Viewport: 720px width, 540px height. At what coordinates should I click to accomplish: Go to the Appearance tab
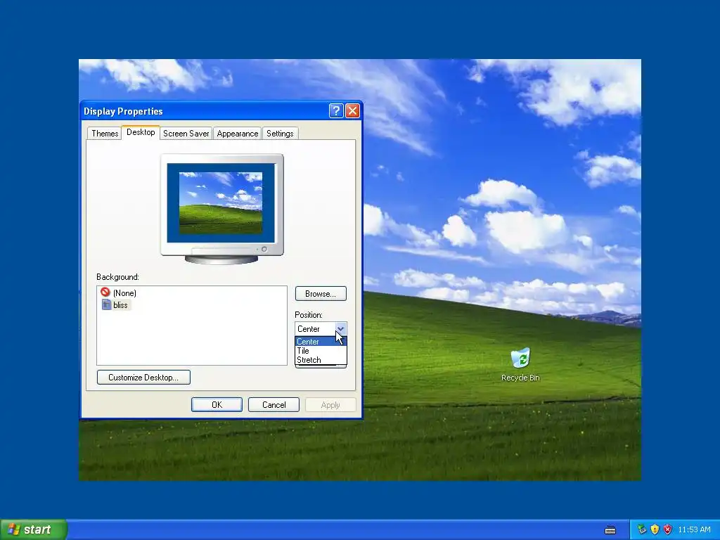tap(238, 134)
